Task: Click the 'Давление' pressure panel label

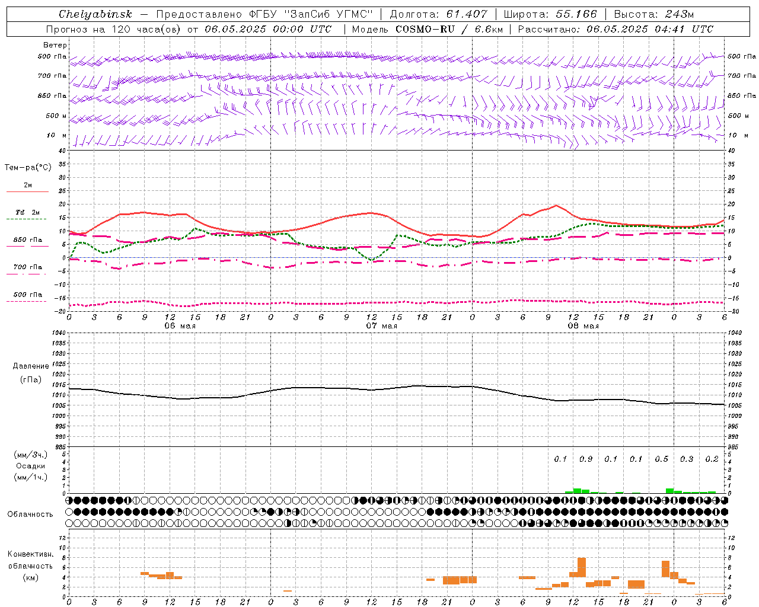Action: click(31, 366)
